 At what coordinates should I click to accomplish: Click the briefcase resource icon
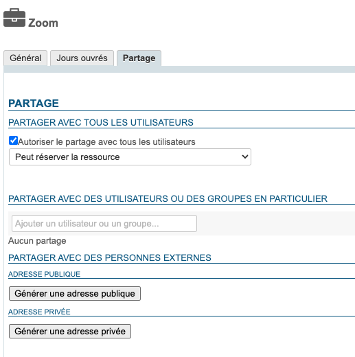pyautogui.click(x=14, y=18)
